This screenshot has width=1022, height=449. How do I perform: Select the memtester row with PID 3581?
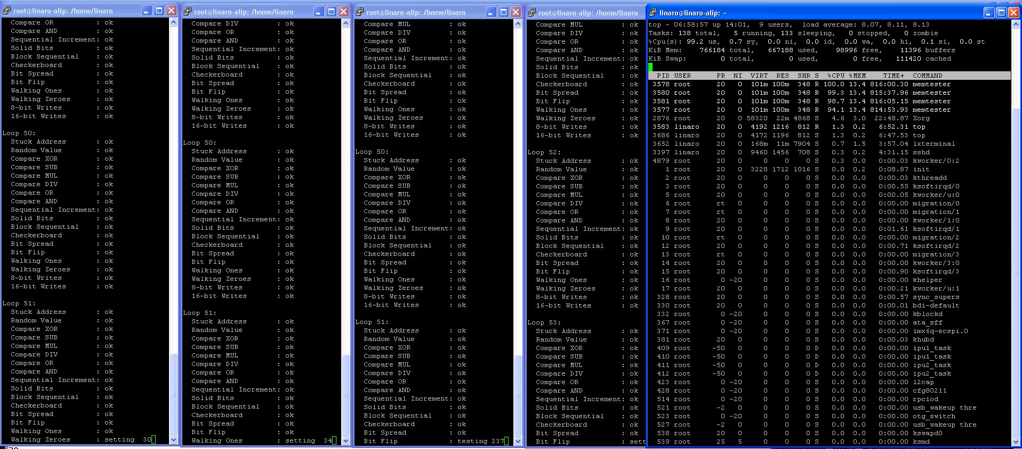829,101
